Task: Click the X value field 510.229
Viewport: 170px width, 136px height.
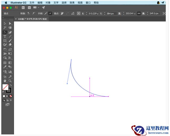Action: click(x=93, y=13)
